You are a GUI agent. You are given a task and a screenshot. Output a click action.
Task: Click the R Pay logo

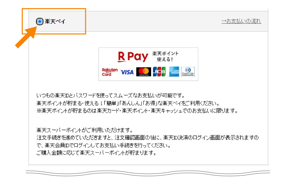[133, 57]
